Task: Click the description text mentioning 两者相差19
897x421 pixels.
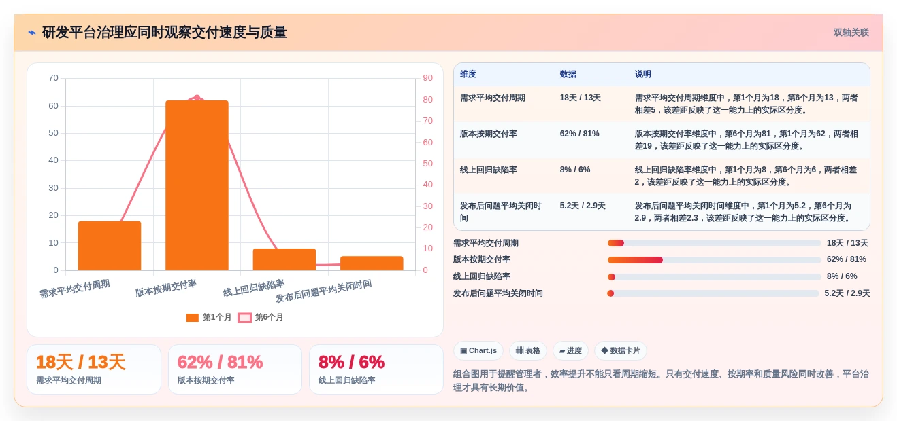Action: [747, 140]
